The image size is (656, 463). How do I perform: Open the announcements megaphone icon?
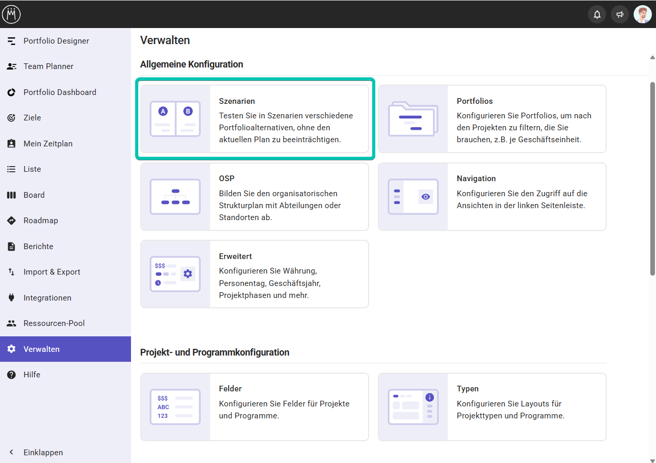coord(620,15)
